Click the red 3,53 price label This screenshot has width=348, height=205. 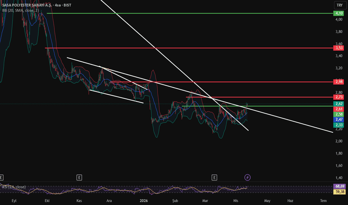coord(338,48)
